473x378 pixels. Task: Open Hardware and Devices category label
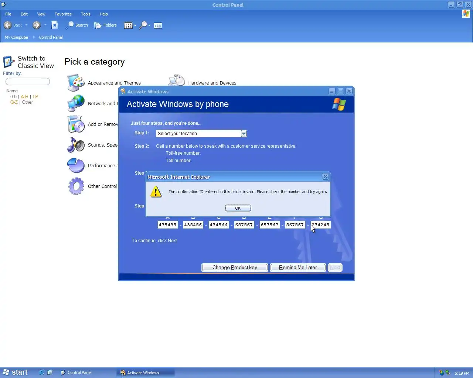[212, 83]
